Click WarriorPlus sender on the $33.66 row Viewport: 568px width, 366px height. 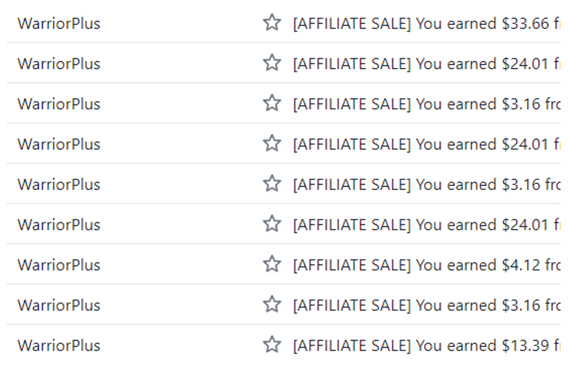[58, 24]
